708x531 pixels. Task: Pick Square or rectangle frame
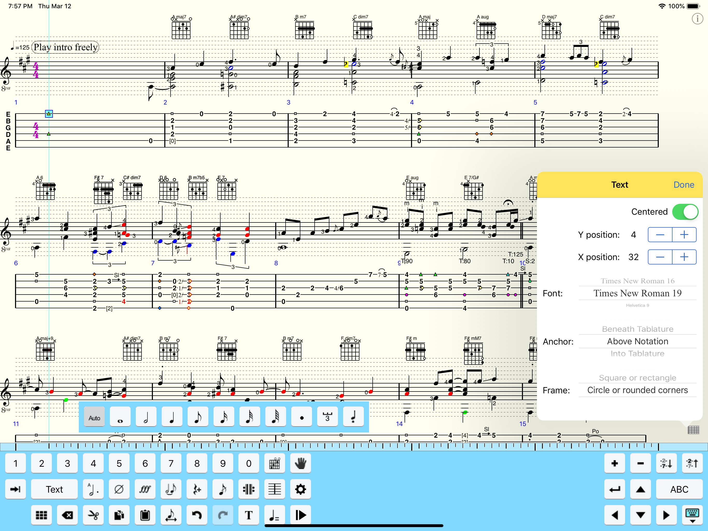point(637,378)
